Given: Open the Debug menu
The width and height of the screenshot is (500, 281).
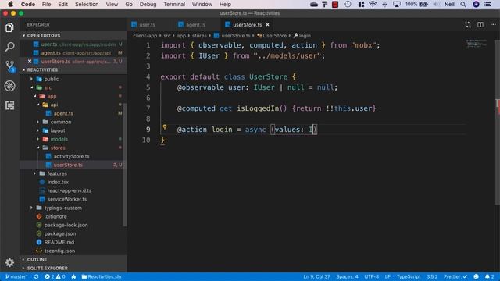Looking at the screenshot, I should 148,4.
